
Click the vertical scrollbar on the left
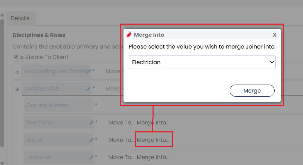(2, 83)
